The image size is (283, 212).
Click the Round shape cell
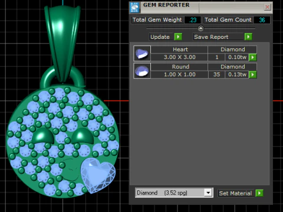point(179,67)
